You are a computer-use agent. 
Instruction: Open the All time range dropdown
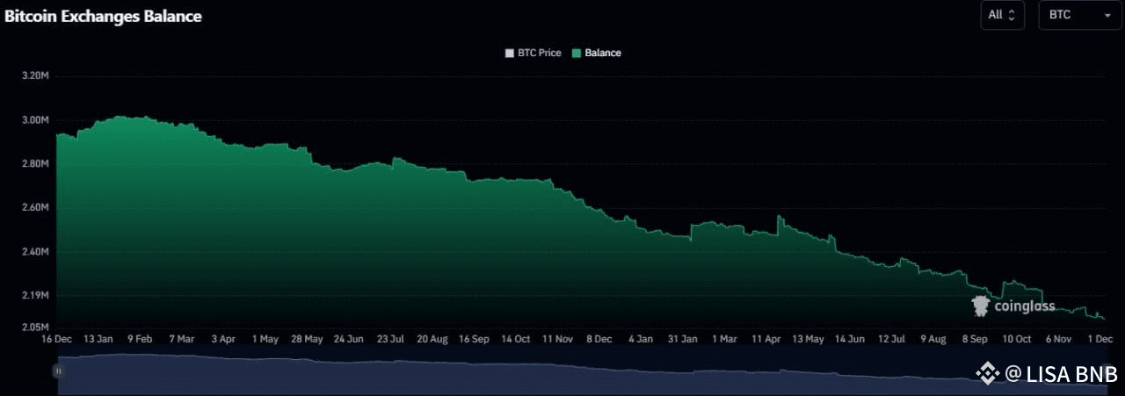pos(1002,15)
